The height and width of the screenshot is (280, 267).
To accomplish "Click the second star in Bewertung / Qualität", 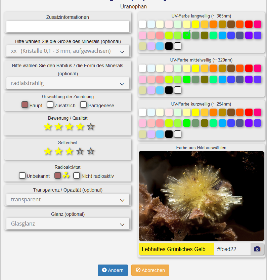I will [x=59, y=127].
